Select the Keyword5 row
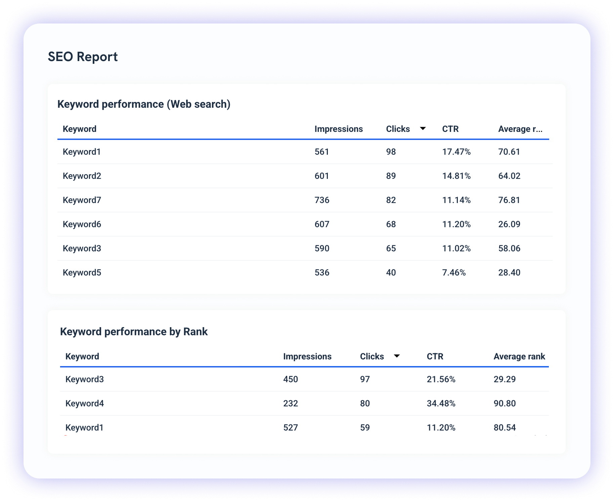The height and width of the screenshot is (502, 614). [x=82, y=272]
